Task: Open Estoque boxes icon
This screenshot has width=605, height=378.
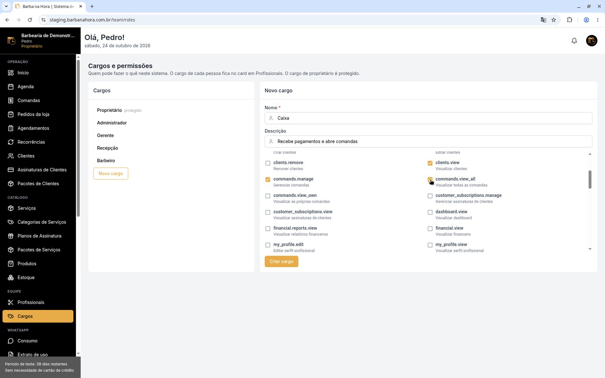Action: (11, 277)
